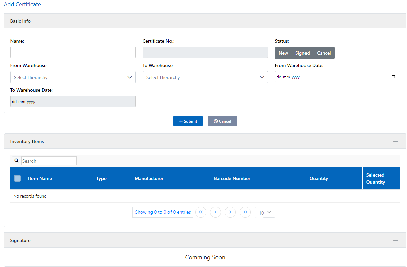Screen dimensions: 407x267
Task: Click the Showing 0 to 0 entries label
Action: coord(163,212)
